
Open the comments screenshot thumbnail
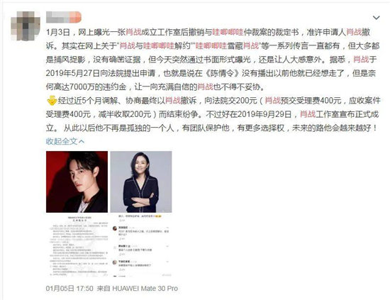coord(141,246)
